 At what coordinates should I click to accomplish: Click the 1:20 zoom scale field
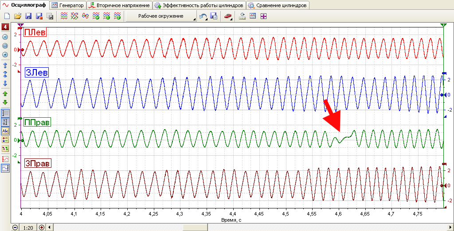[x=28, y=227]
